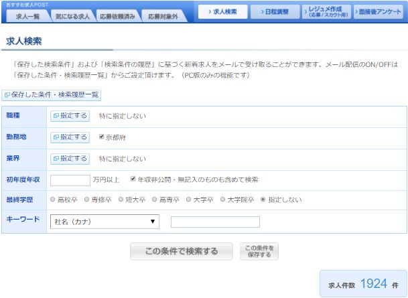Open the 応募依頼済み tab

tap(116, 15)
